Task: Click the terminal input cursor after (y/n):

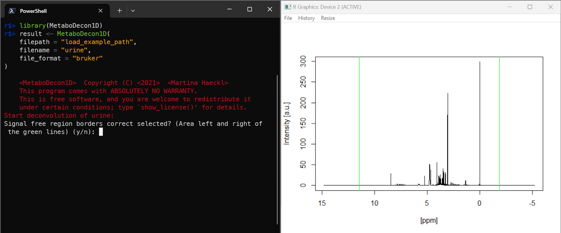Action: point(101,132)
